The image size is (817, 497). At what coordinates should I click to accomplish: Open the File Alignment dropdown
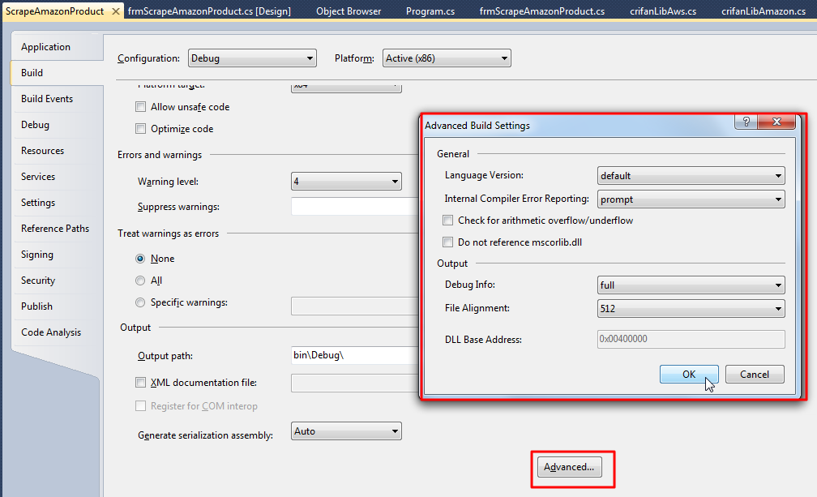pos(691,308)
